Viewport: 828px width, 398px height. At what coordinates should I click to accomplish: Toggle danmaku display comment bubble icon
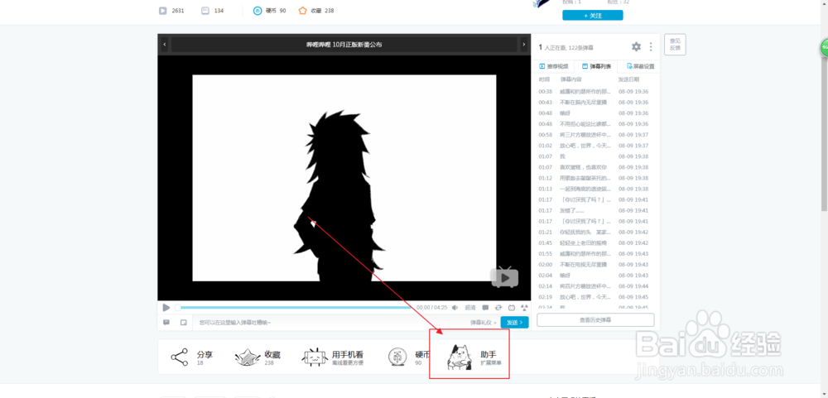[485, 307]
